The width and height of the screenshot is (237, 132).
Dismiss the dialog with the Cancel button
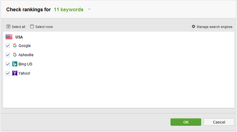[x=219, y=122]
